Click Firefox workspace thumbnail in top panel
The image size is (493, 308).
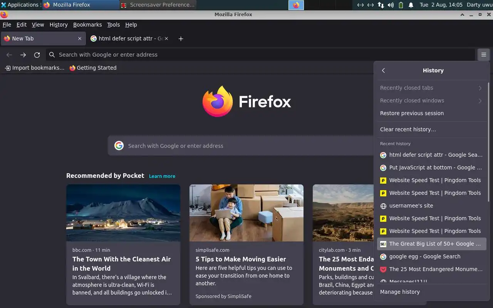pos(296,5)
